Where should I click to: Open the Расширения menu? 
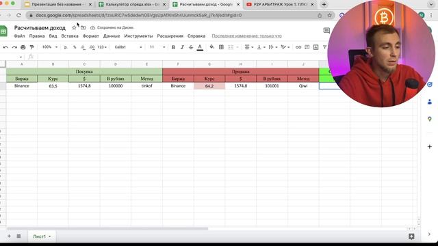tap(170, 36)
